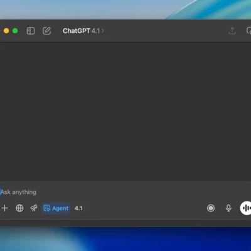Launch voice mode with waveform button
Viewport: 251px width, 251px height.
pos(245,208)
